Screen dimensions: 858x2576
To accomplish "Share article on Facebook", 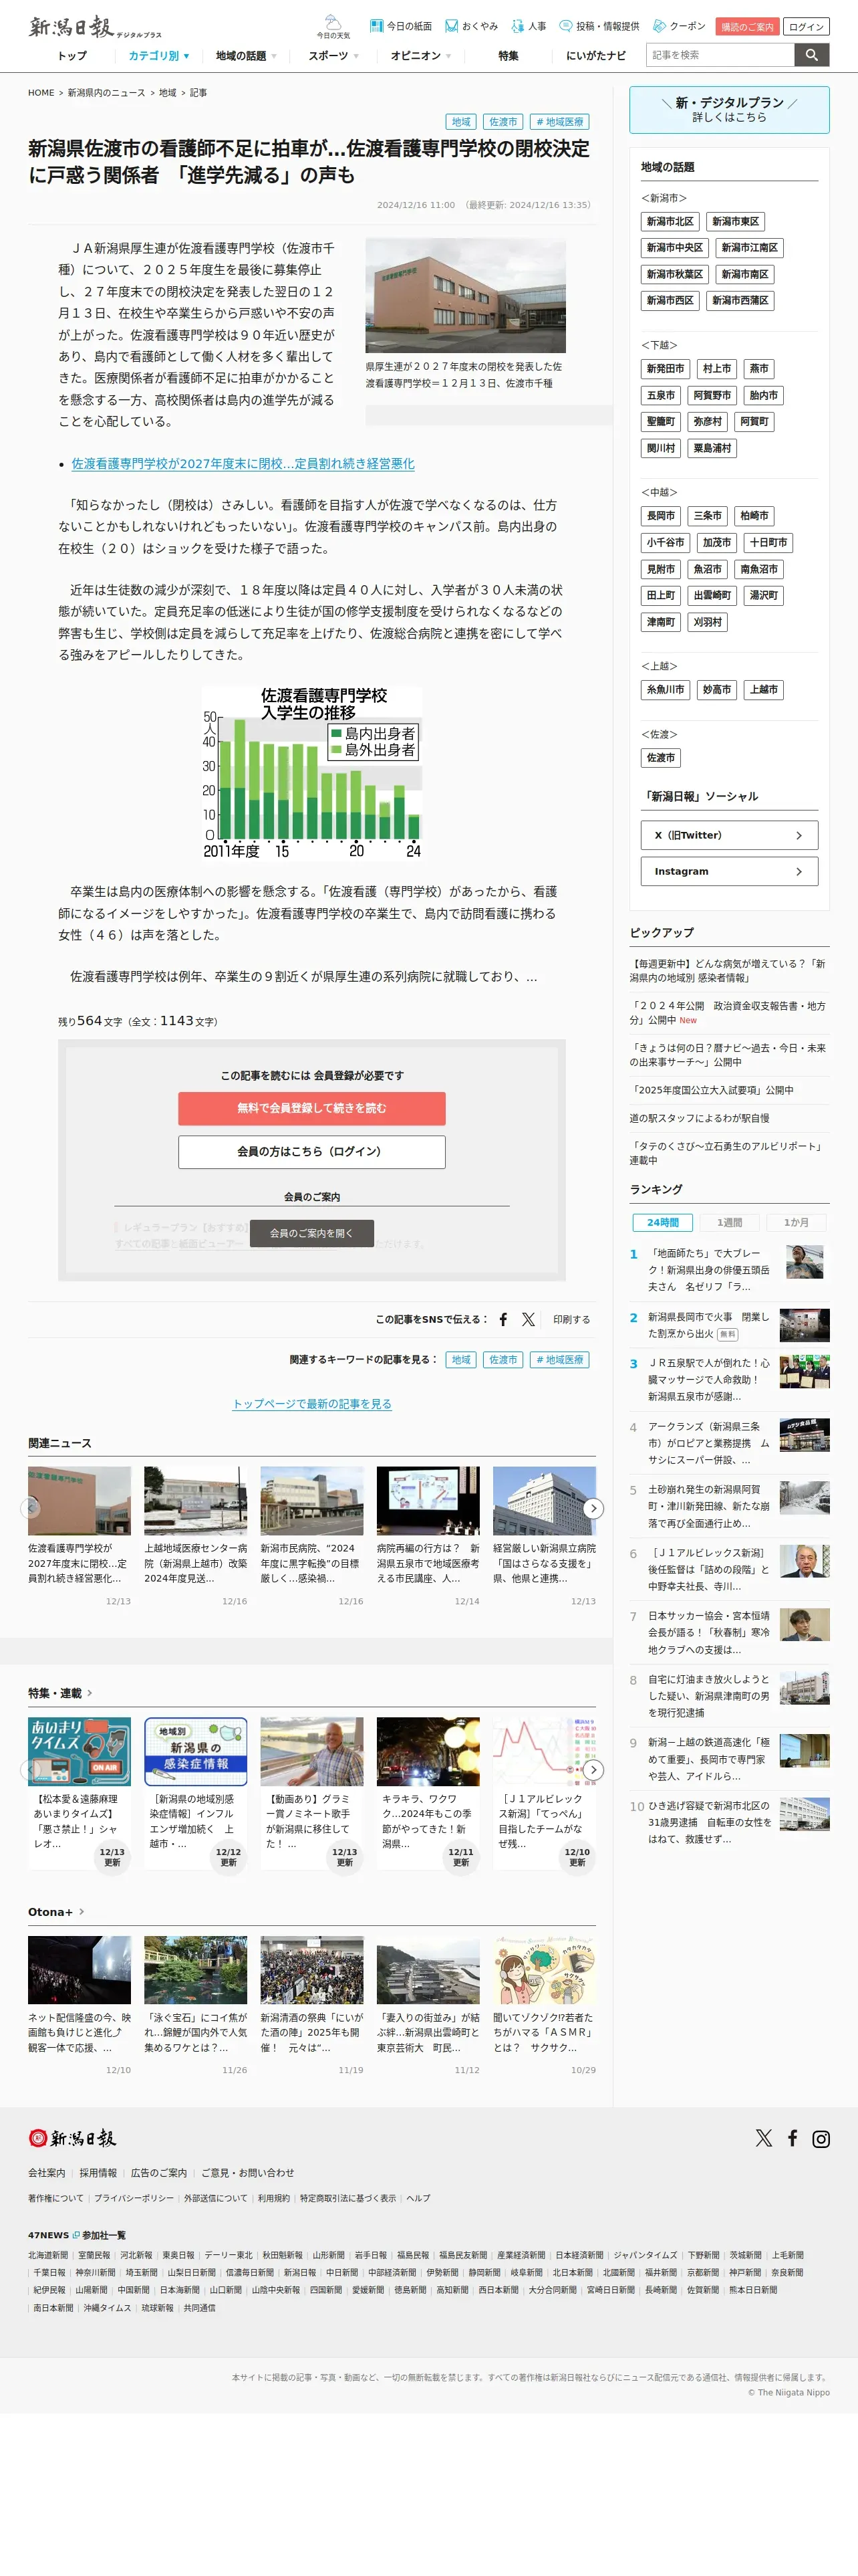I will click(x=503, y=1319).
